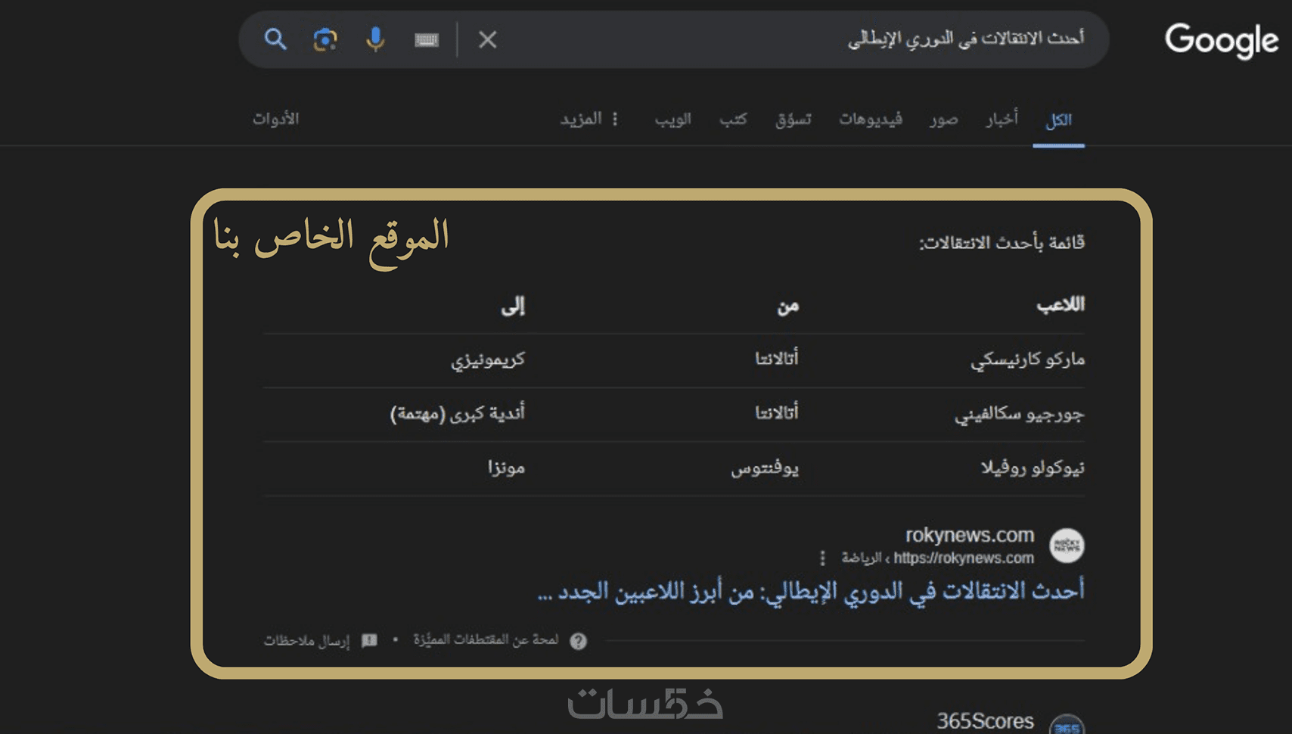1292x734 pixels.
Task: Click the 365Scores favicon
Action: (1067, 725)
